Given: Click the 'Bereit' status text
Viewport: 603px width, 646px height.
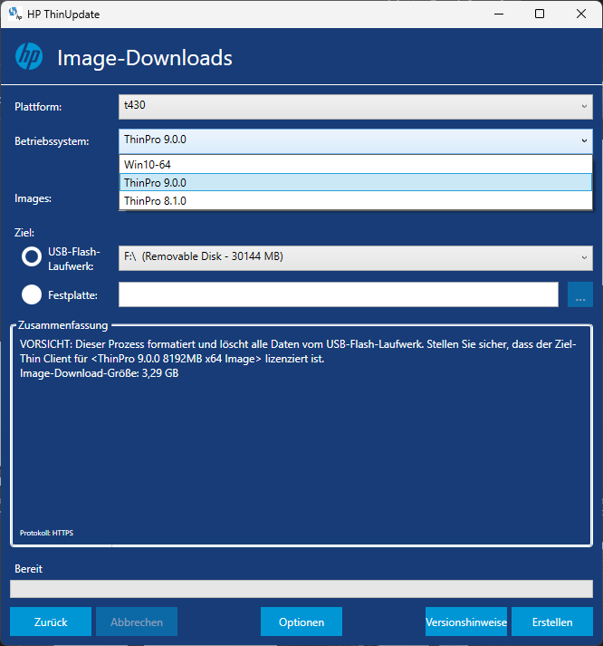Looking at the screenshot, I should [28, 569].
